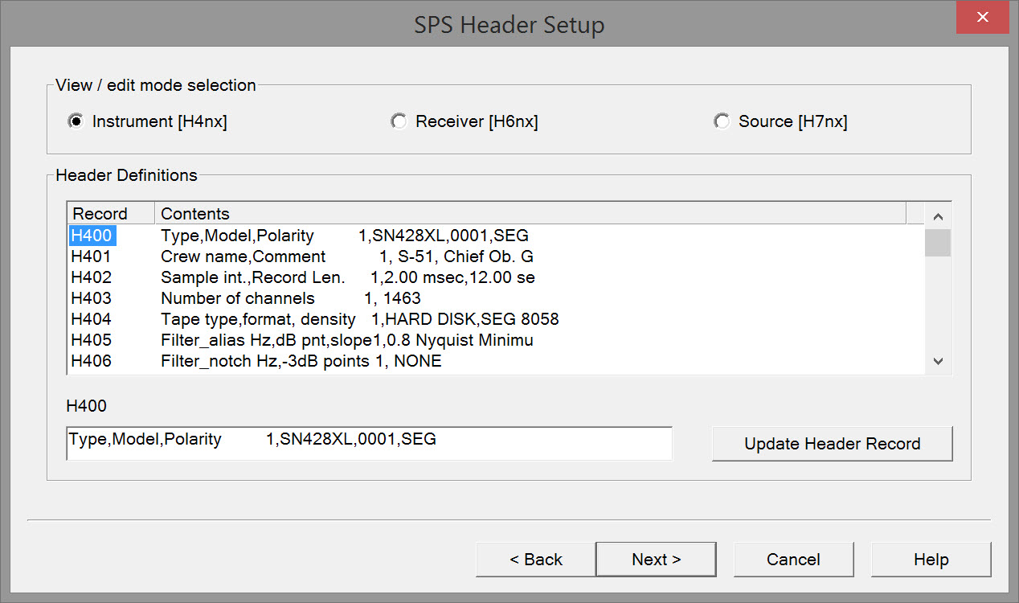Viewport: 1019px width, 603px height.
Task: Click the header list scrollbar thumb
Action: tap(937, 242)
